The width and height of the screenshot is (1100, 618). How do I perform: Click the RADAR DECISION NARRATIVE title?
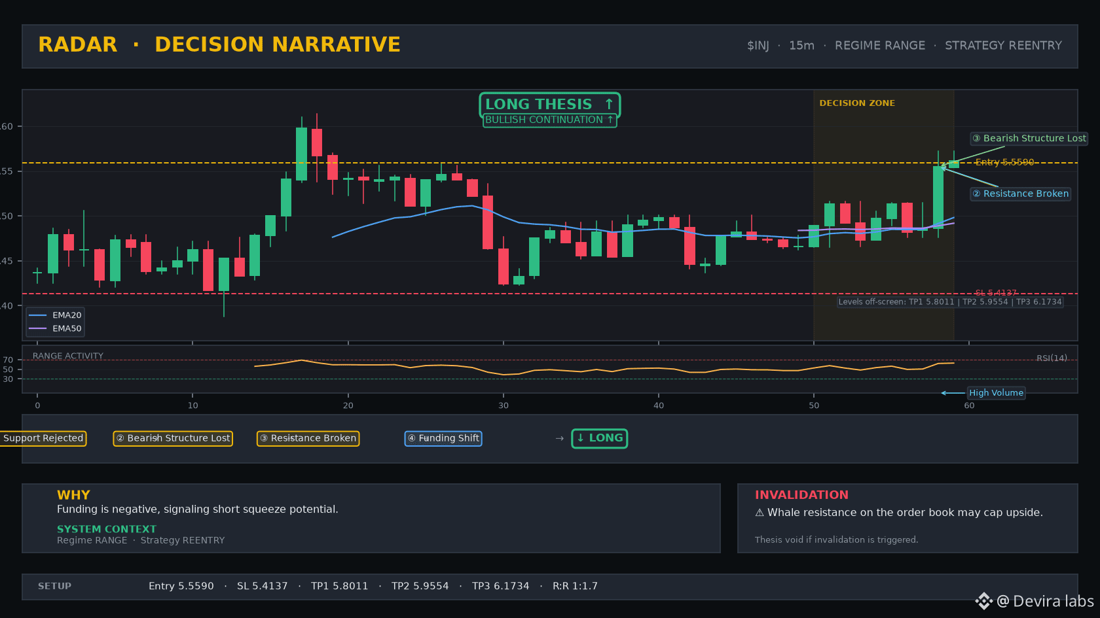coord(219,44)
